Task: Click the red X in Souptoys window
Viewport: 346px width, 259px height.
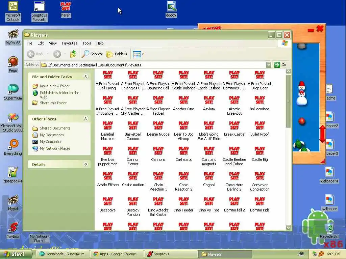Action: click(320, 28)
